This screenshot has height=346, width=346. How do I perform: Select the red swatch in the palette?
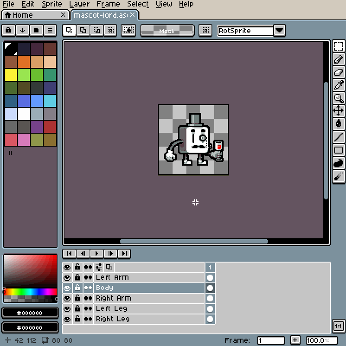click(50, 126)
